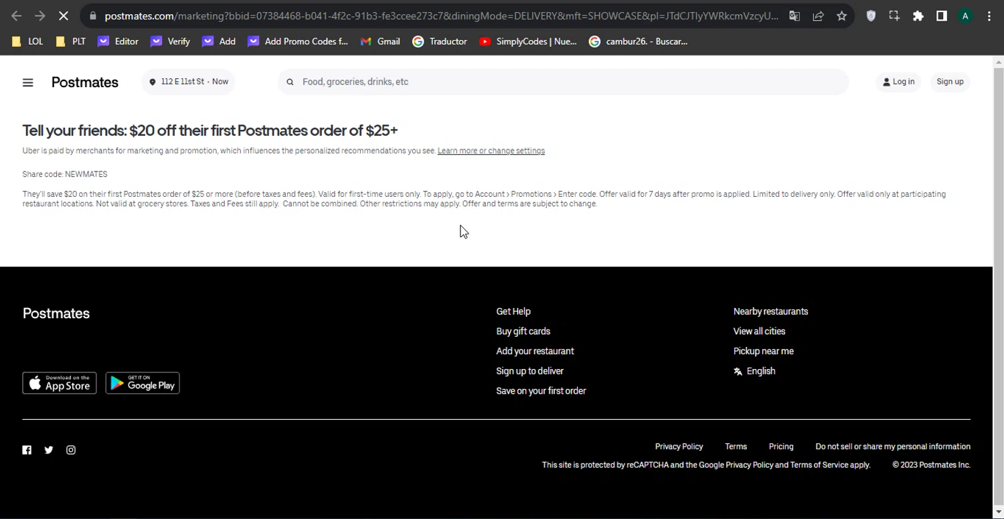
Task: Open Add Promo Codes f... bookmark
Action: pos(298,42)
